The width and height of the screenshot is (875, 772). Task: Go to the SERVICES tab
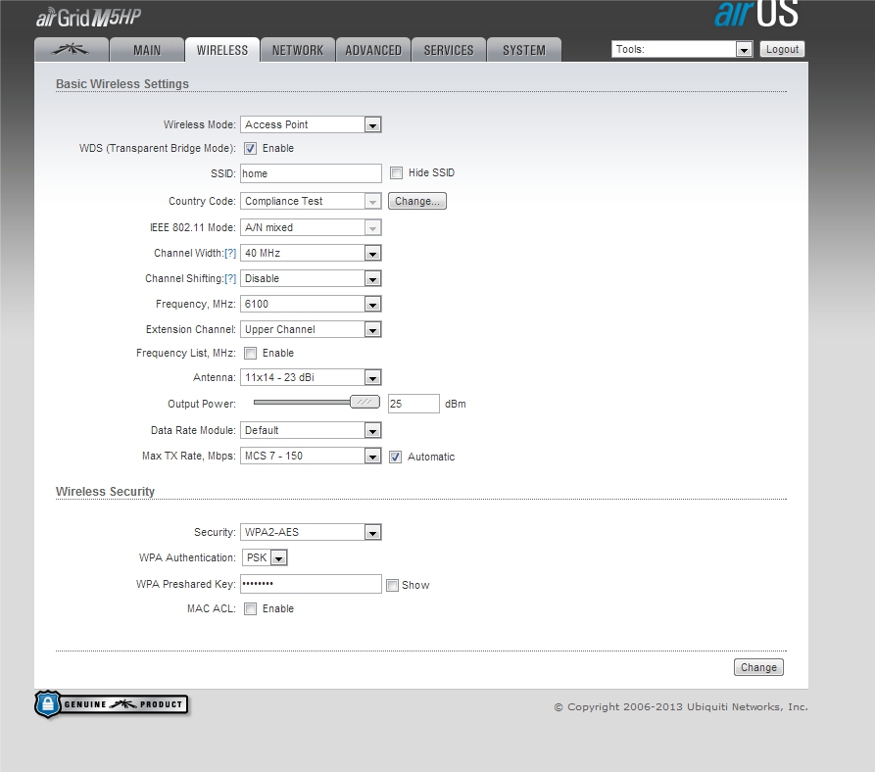pos(449,50)
